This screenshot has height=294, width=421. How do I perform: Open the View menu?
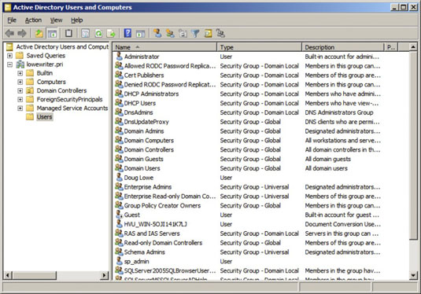(x=56, y=20)
